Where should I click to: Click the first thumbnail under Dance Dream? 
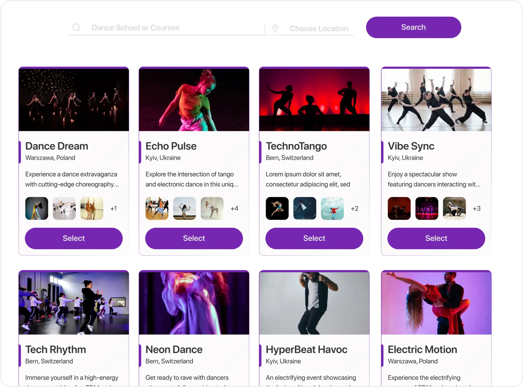coord(37,208)
